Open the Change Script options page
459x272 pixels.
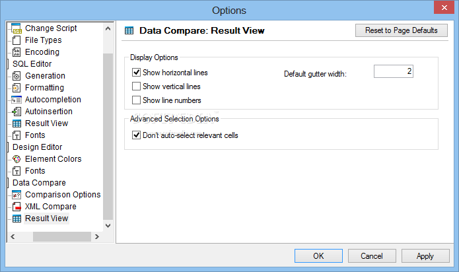pos(51,28)
